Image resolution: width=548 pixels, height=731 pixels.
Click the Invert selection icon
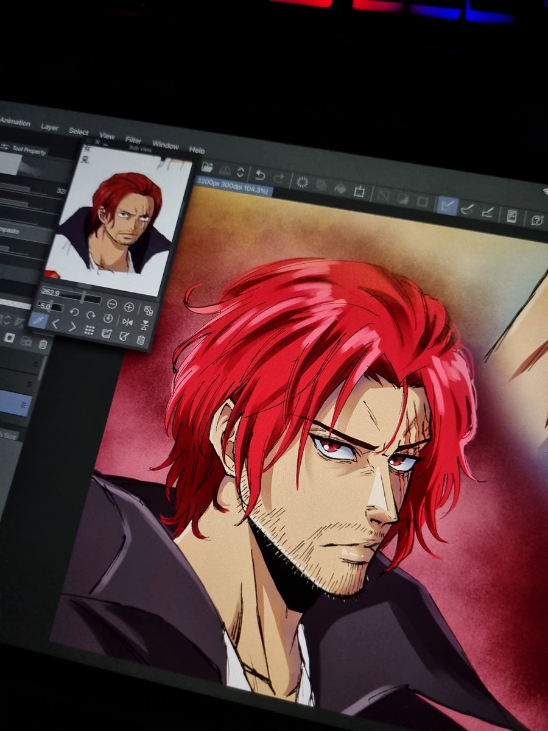(402, 198)
